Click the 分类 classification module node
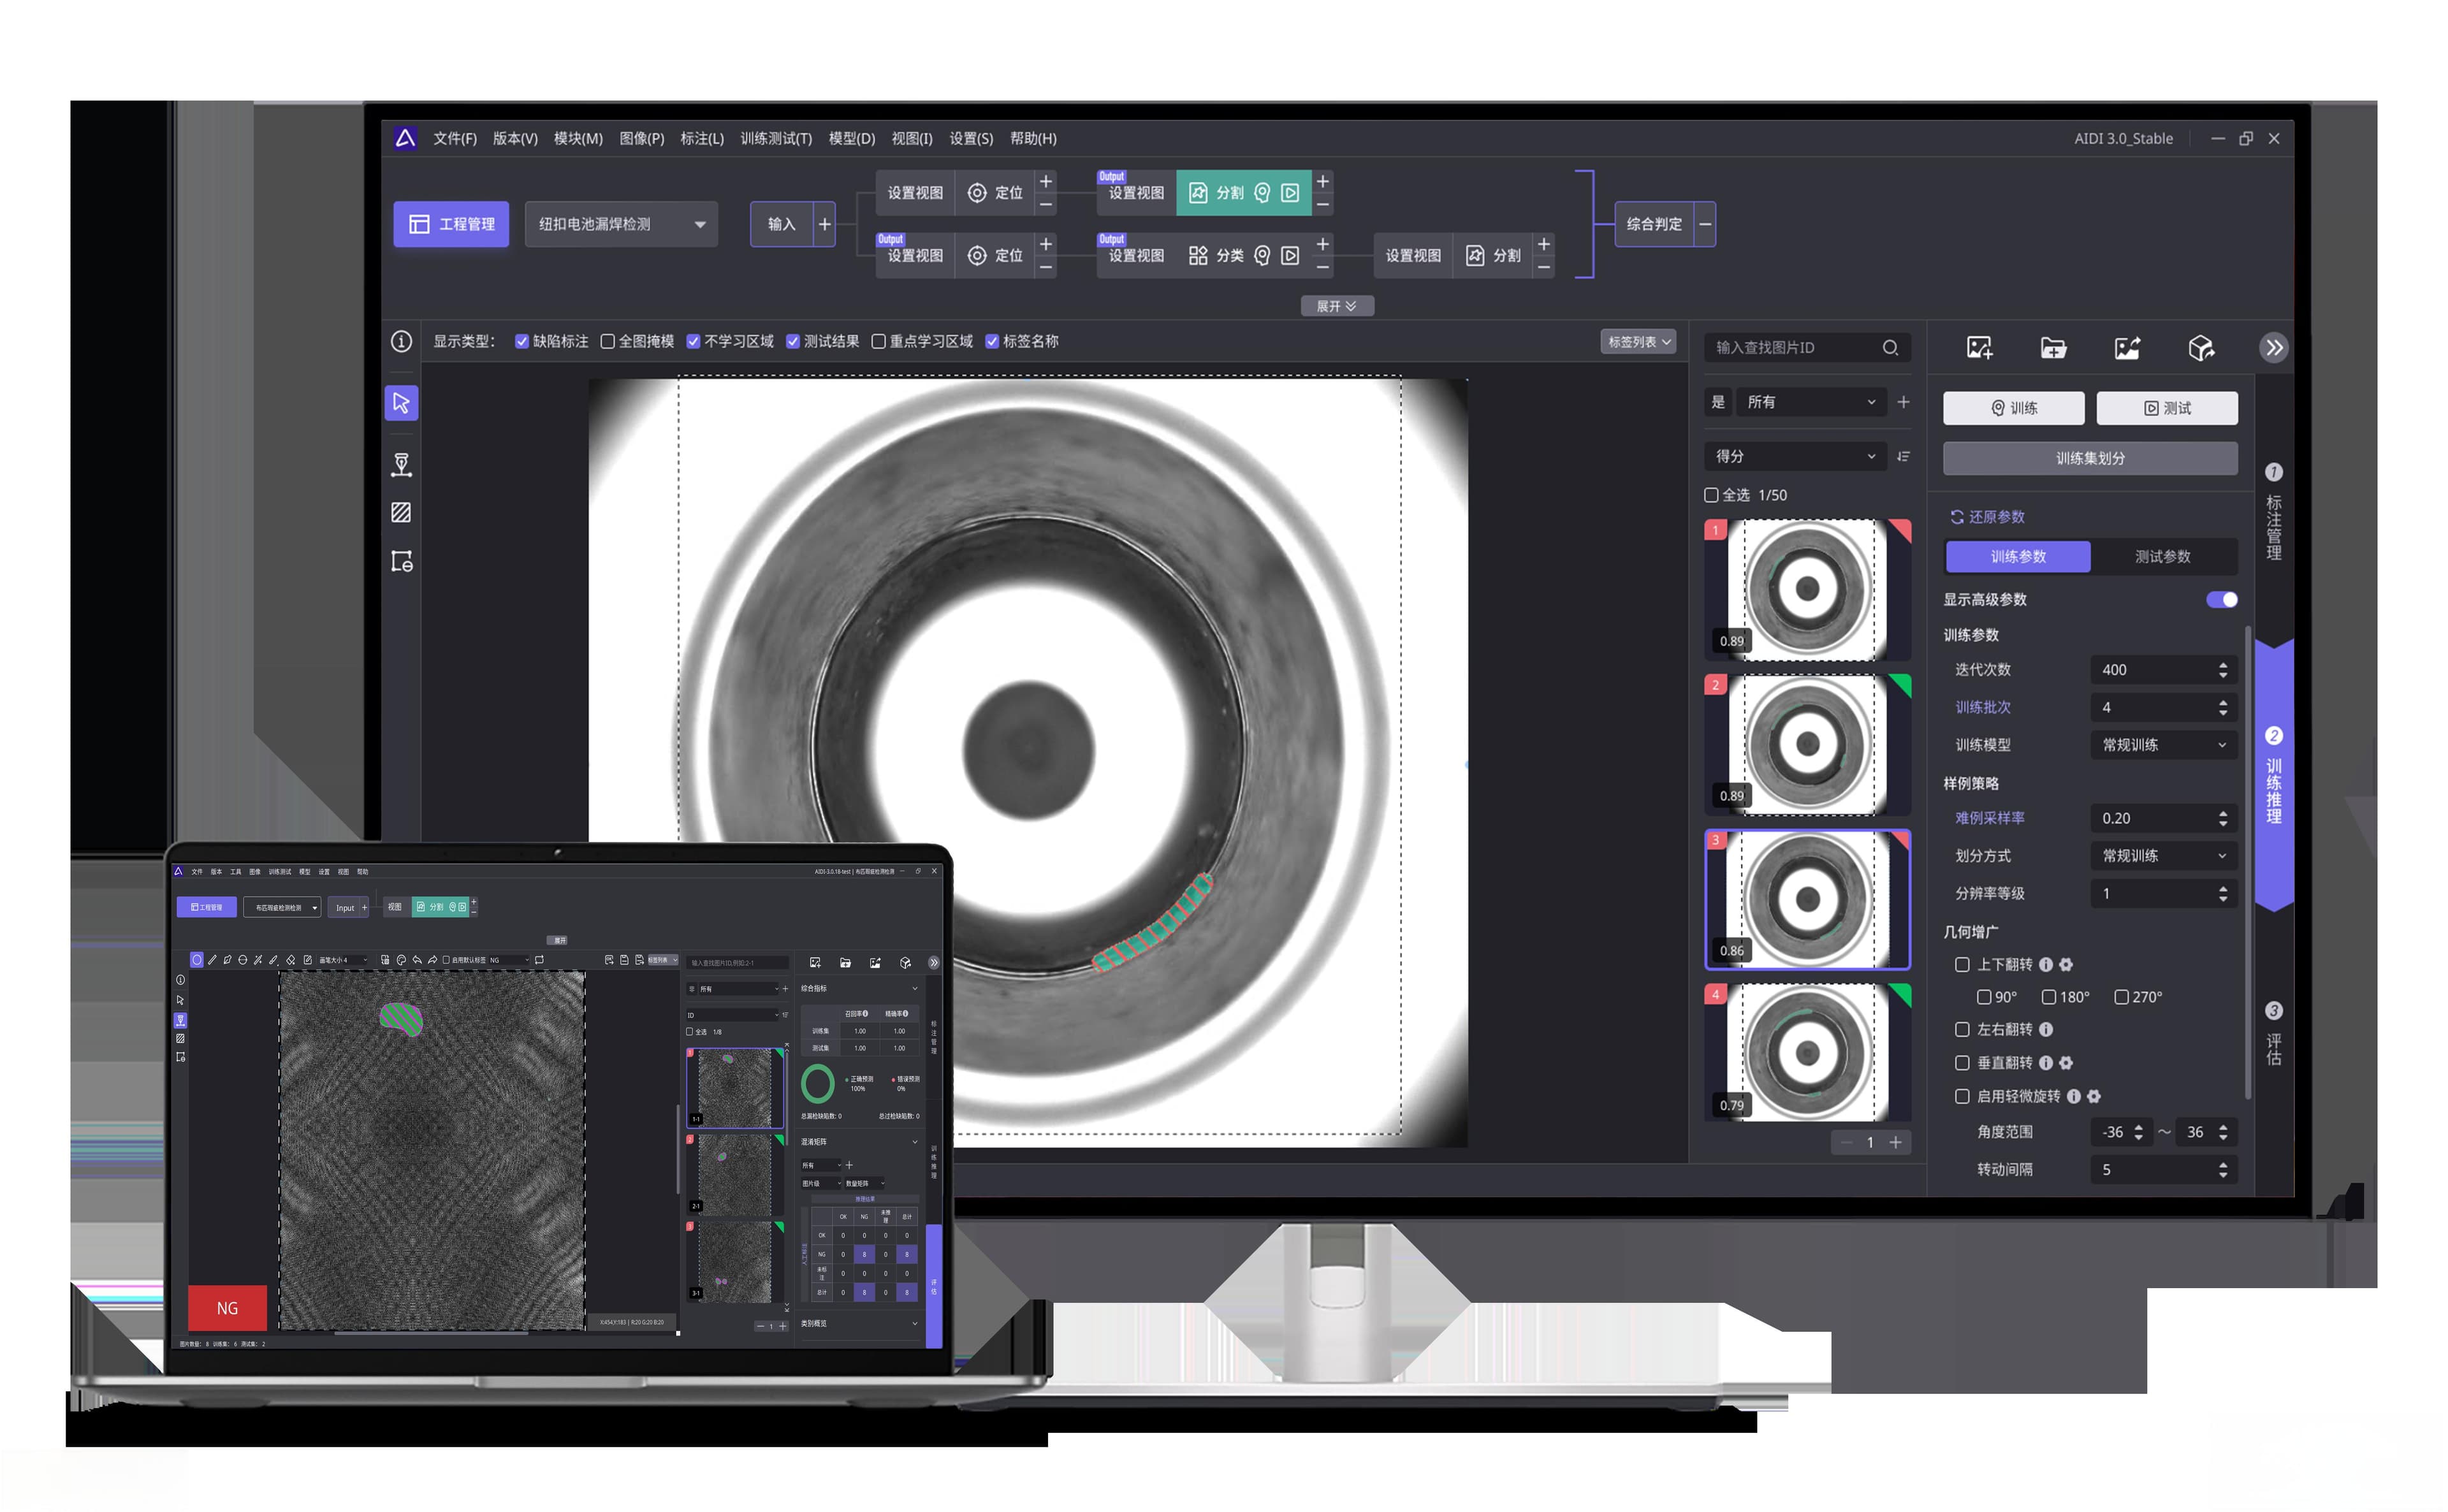The image size is (2448, 1512). [1217, 256]
